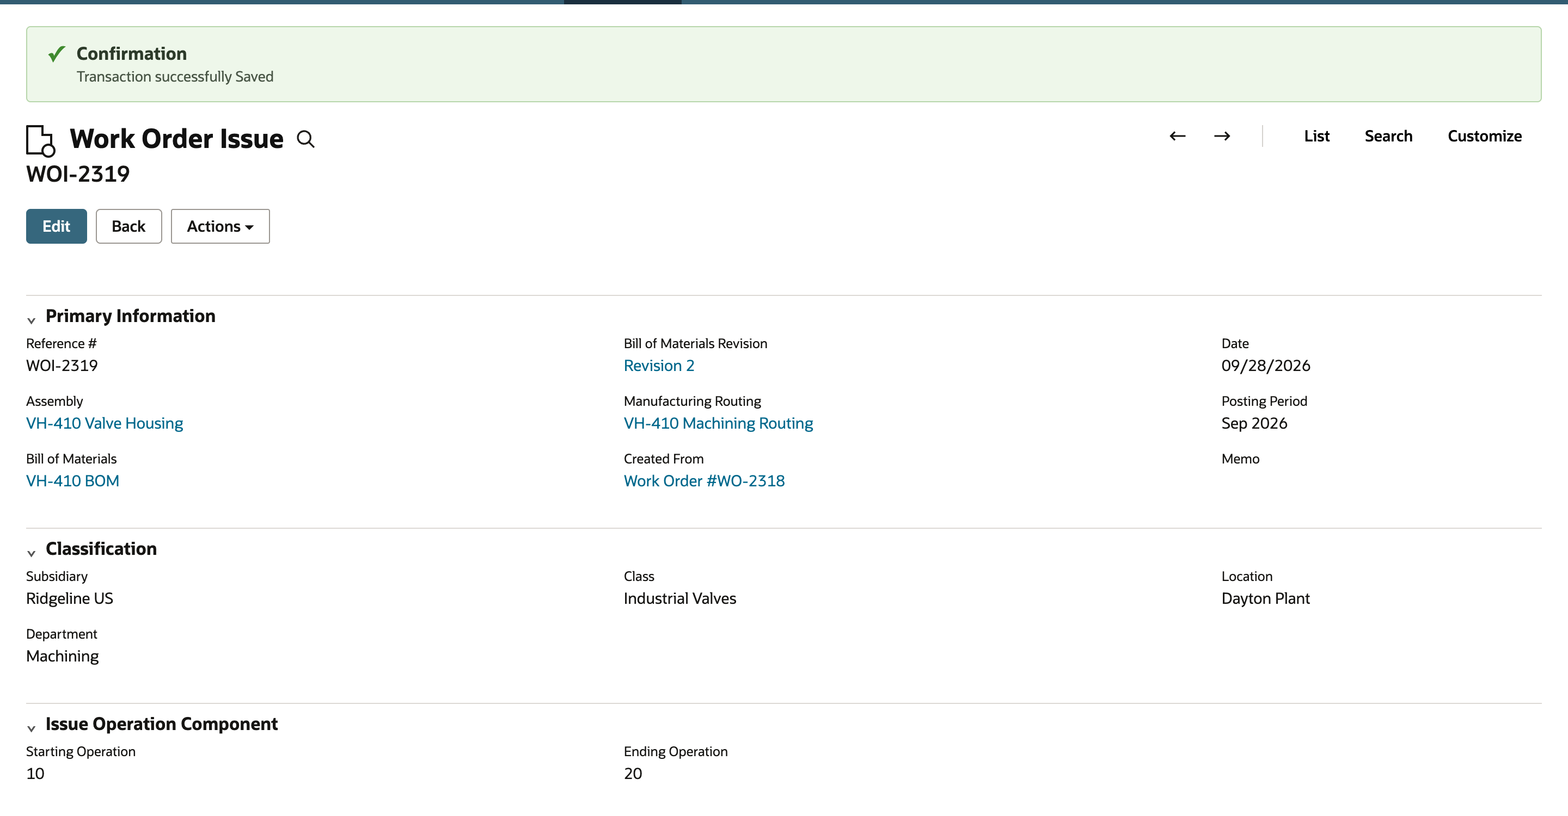1568x816 pixels.
Task: Select the Posting Period value Sep 2026
Action: 1254,423
